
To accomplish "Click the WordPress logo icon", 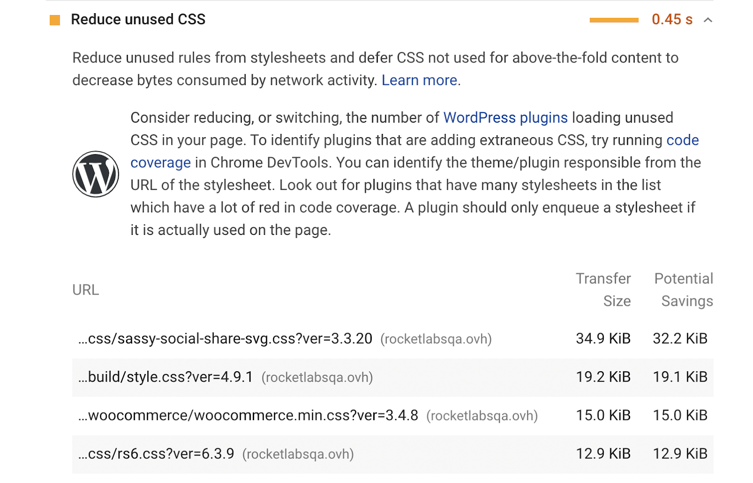I will click(96, 174).
